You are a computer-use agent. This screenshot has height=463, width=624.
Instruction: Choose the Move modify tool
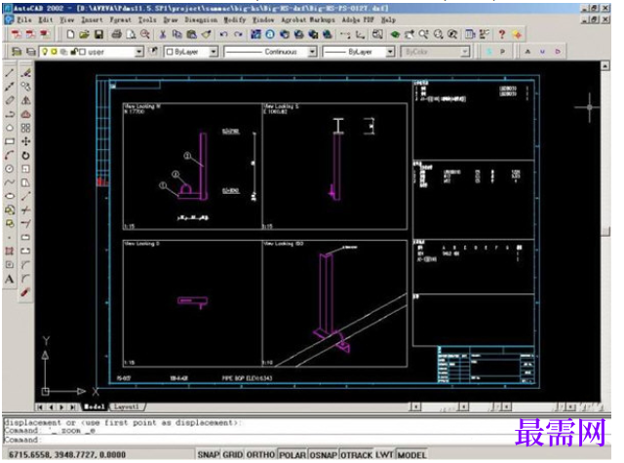[26, 141]
